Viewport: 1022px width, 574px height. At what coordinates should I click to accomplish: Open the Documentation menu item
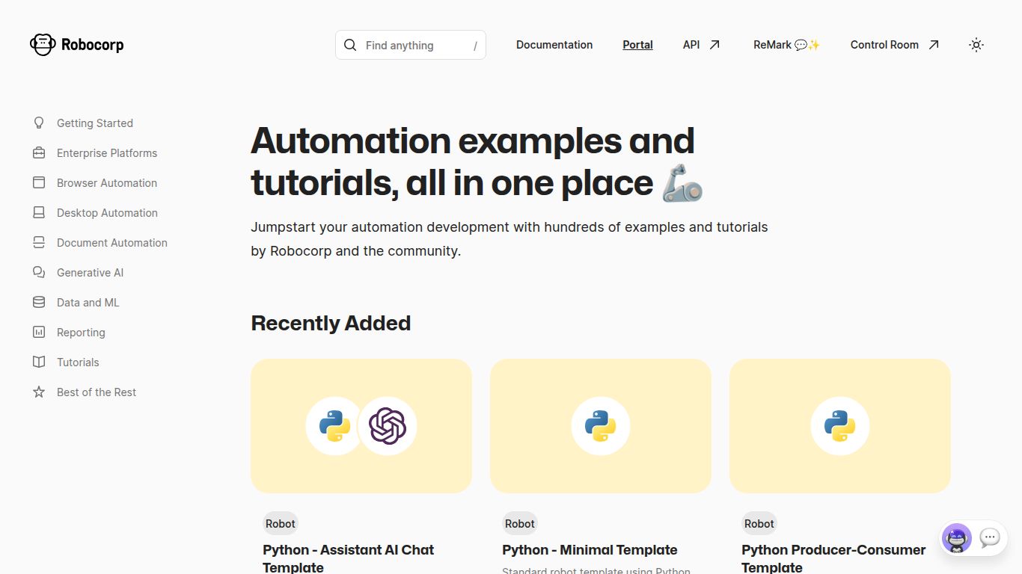[554, 45]
